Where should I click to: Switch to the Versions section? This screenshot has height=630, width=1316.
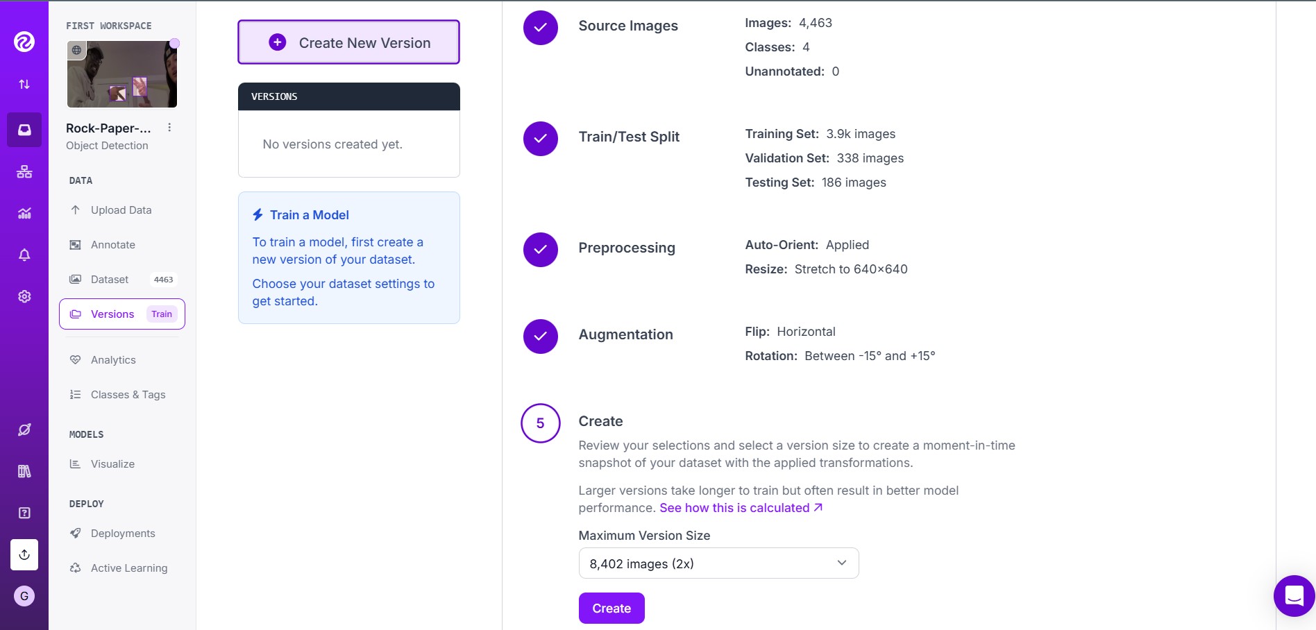112,314
